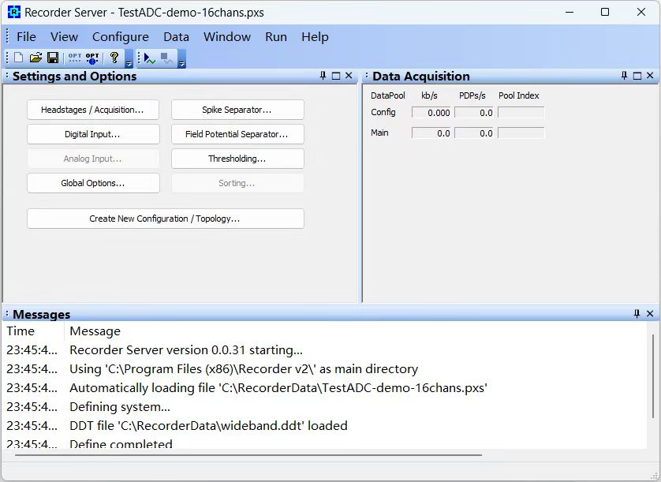Click the Config kb/s value field
The height and width of the screenshot is (482, 661).
point(431,113)
